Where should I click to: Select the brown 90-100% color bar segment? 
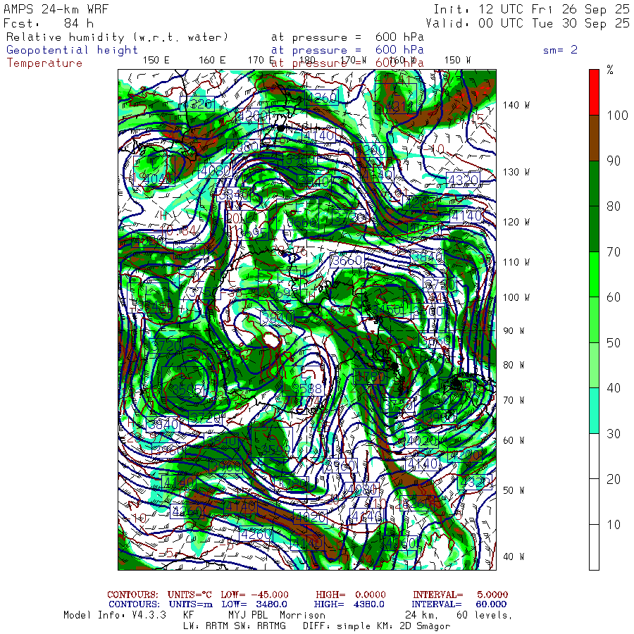point(594,138)
